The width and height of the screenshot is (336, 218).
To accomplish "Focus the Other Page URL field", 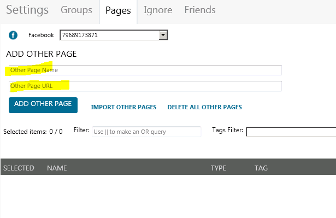I will 145,86.
